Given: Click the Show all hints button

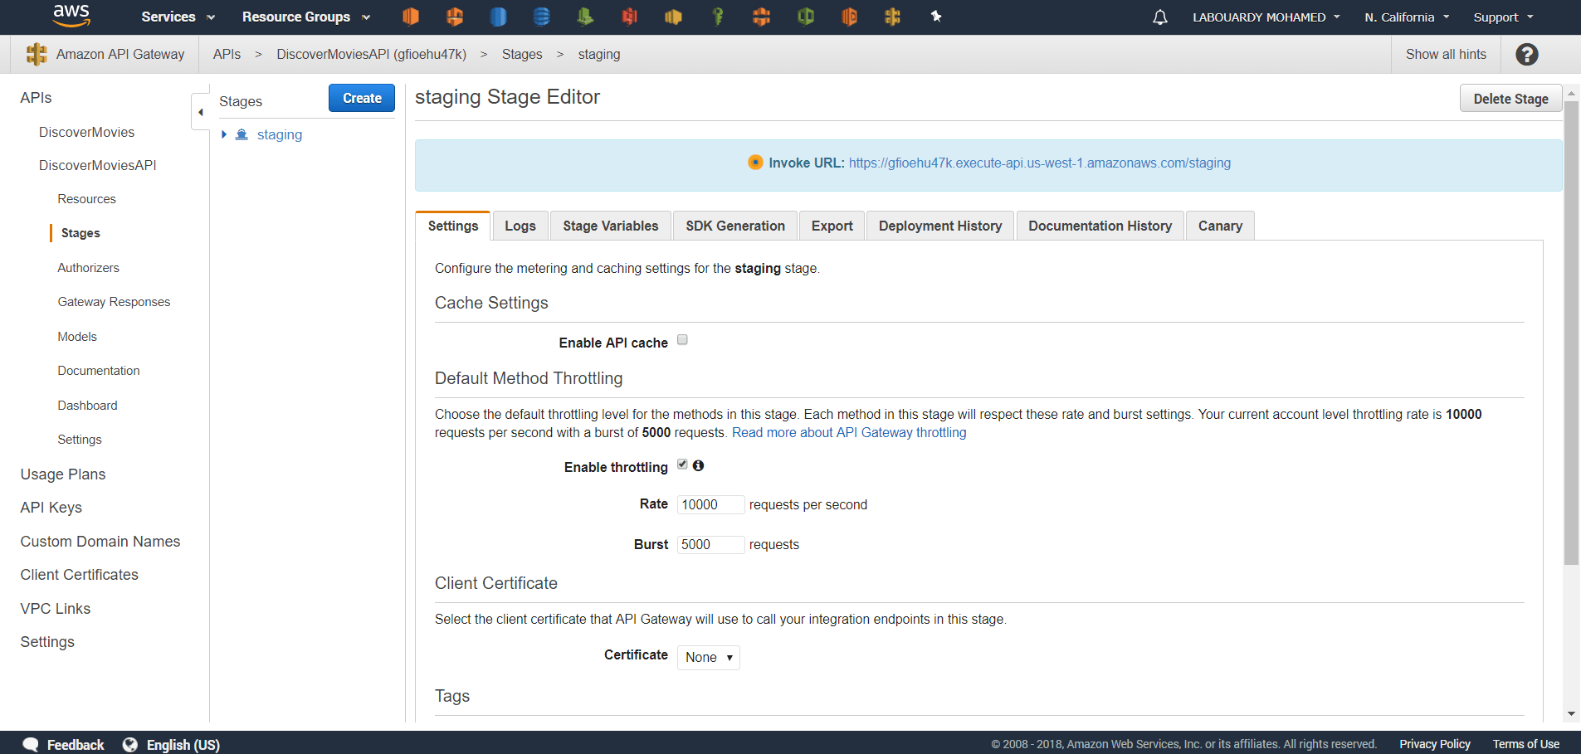Looking at the screenshot, I should 1446,54.
